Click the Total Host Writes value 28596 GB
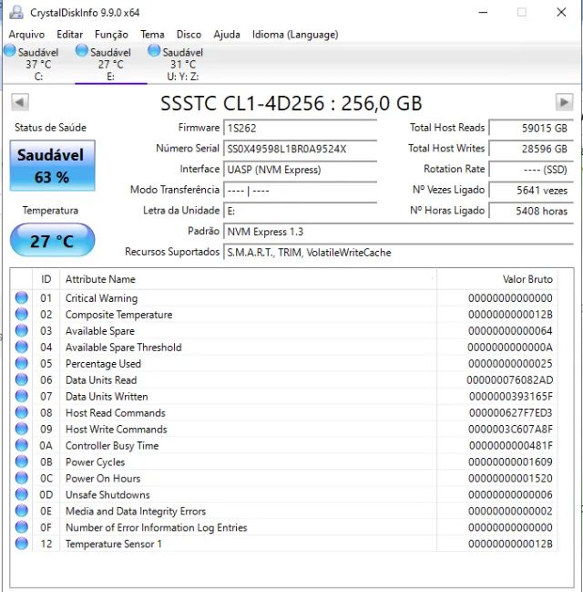The height and width of the screenshot is (592, 583). pyautogui.click(x=531, y=149)
